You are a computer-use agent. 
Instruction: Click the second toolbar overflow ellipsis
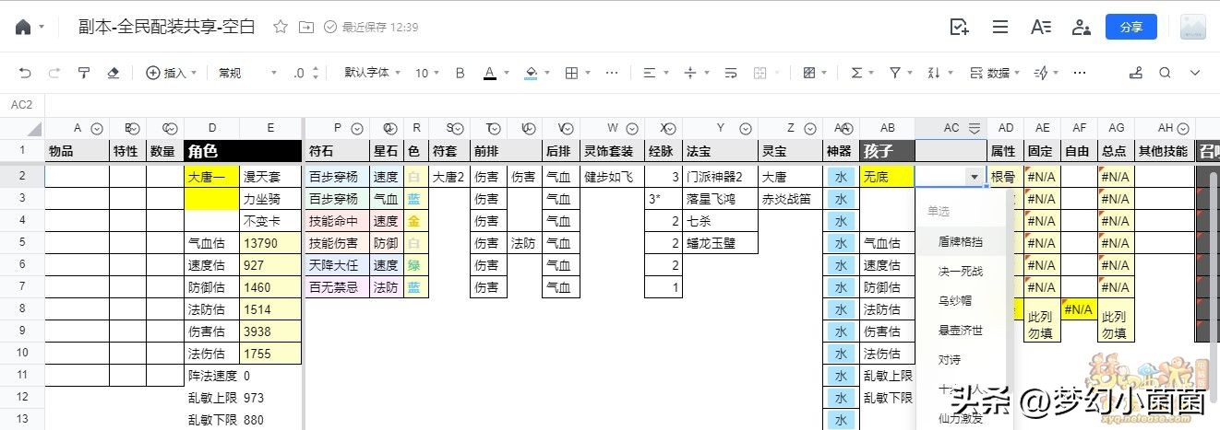1080,73
